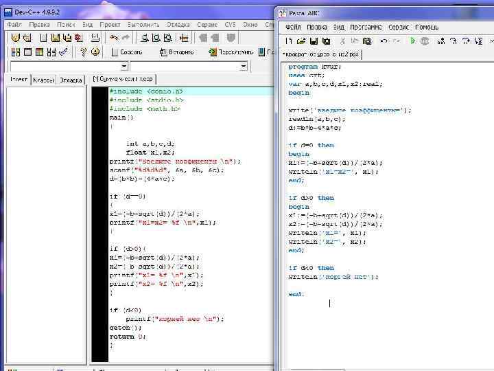This screenshot has width=494, height=371.
Task: Click the Вставить button in Dev-C++ toolbar
Action: pos(176,52)
